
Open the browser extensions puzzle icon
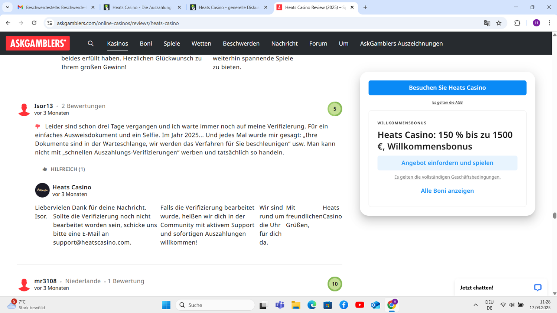[x=517, y=23]
